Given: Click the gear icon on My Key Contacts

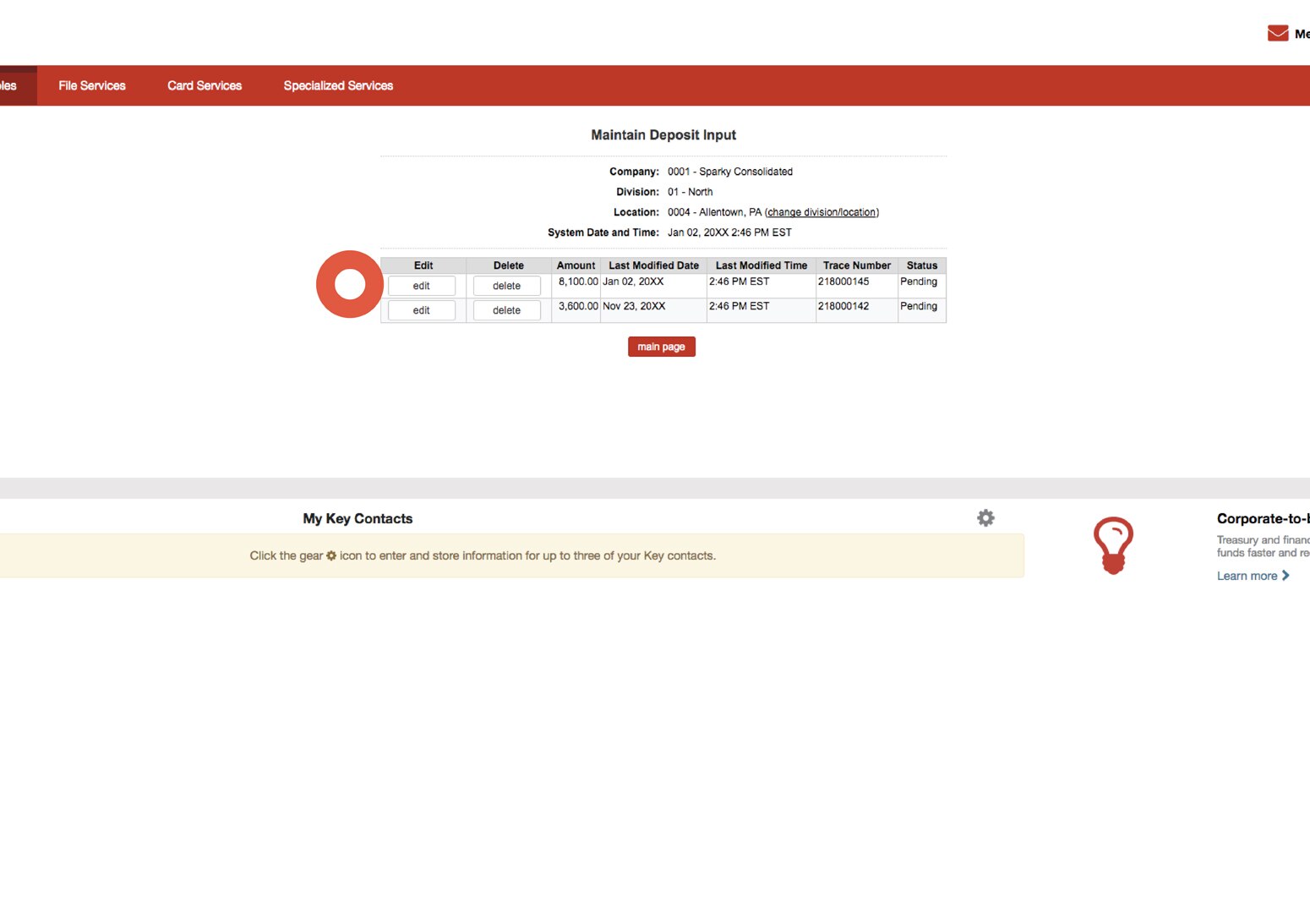Looking at the screenshot, I should click(x=985, y=517).
